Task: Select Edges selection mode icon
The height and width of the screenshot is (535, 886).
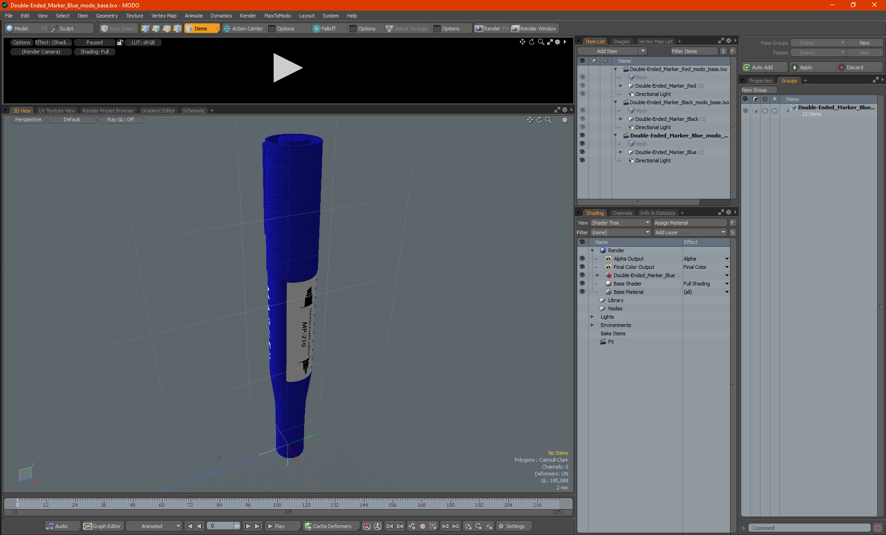Action: point(156,29)
